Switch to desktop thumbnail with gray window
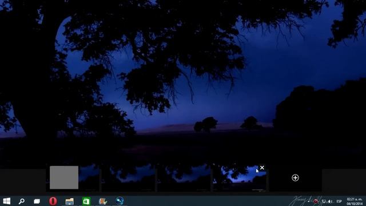 pos(73,177)
